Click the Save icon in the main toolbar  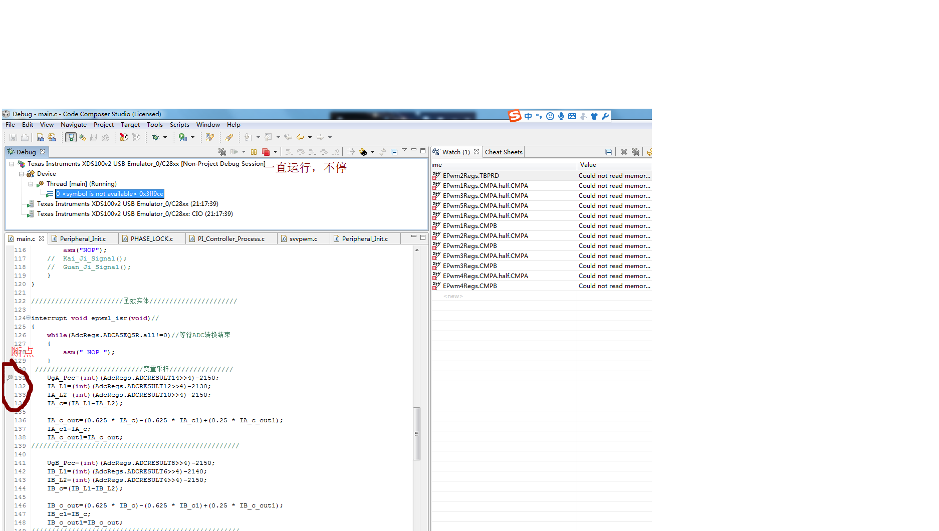(x=13, y=137)
